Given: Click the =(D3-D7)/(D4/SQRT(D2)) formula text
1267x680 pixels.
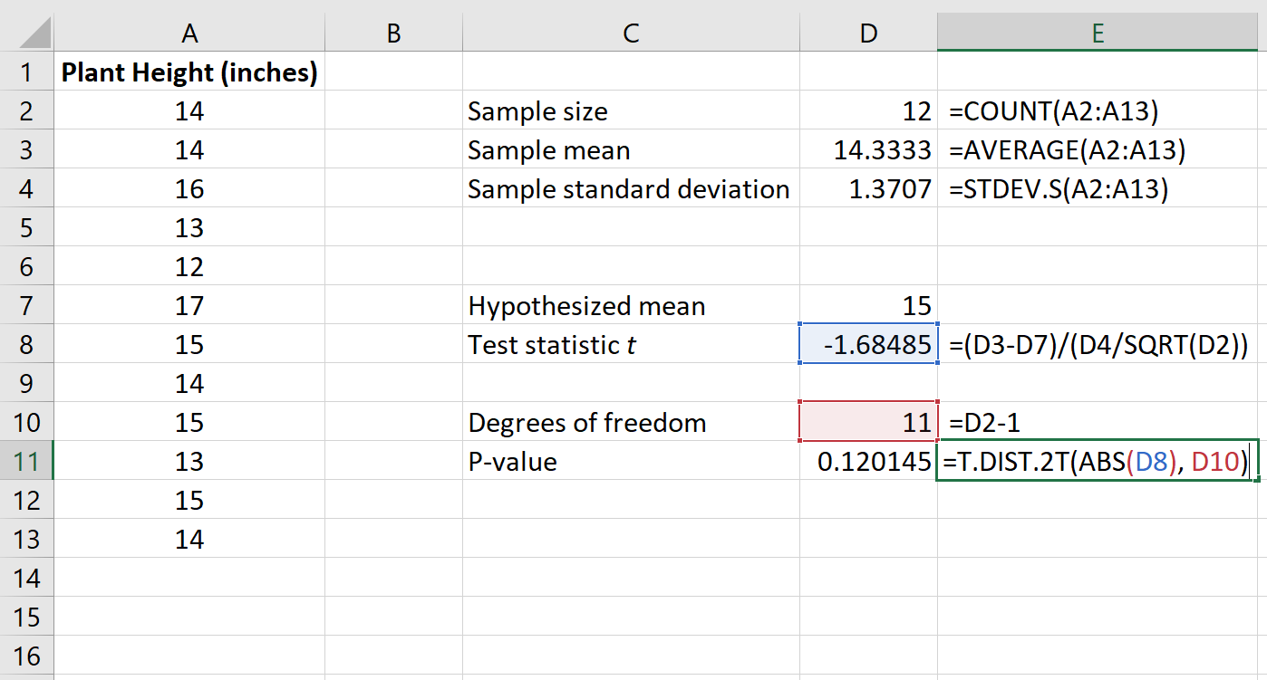Looking at the screenshot, I should pos(1098,344).
